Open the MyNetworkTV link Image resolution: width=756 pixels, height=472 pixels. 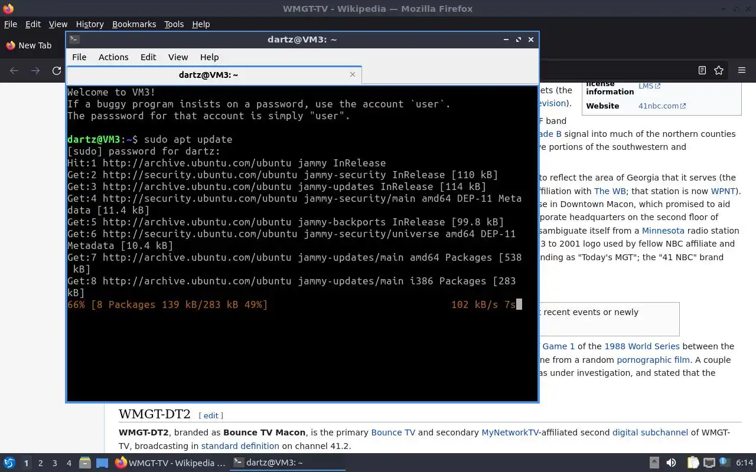(x=510, y=432)
